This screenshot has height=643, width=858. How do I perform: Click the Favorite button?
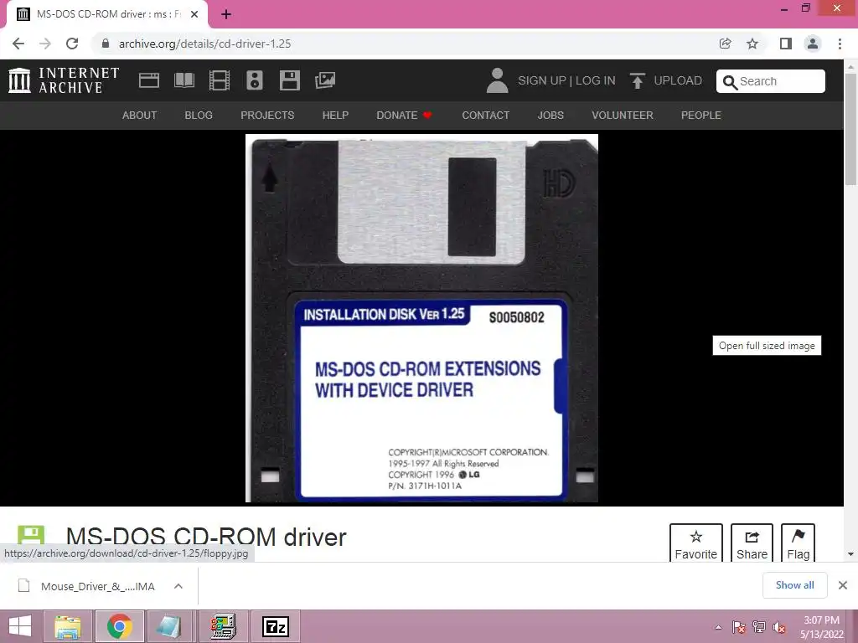[696, 543]
